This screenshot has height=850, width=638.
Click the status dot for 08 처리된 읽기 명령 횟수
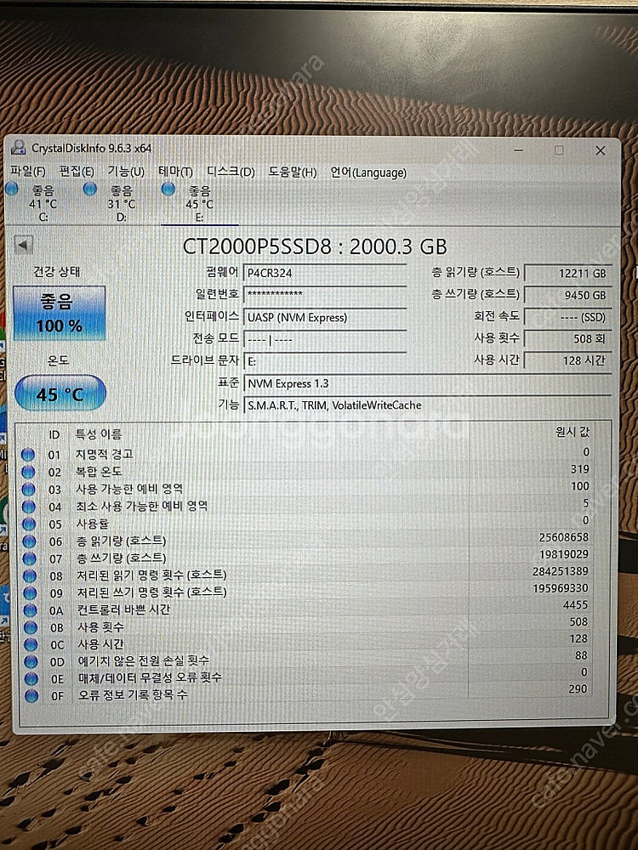tap(29, 575)
